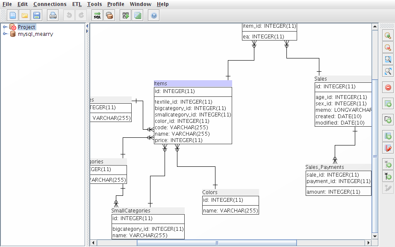
Task: Click the red Delete Selected icon
Action: click(388, 87)
